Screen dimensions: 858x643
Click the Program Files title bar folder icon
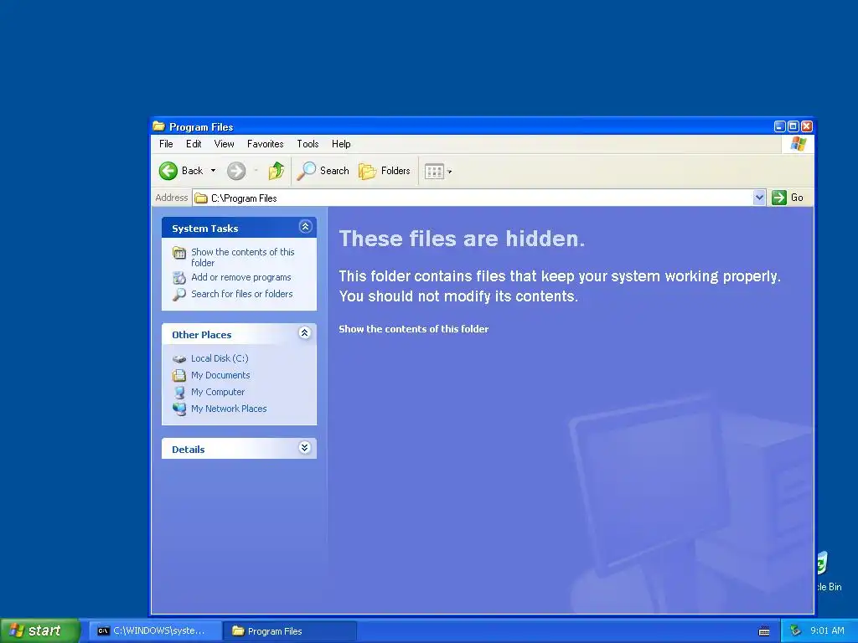click(x=158, y=126)
